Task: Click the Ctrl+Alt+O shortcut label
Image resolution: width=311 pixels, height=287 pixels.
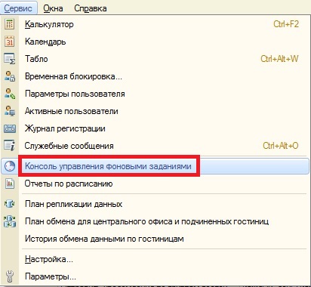Action: pos(281,146)
